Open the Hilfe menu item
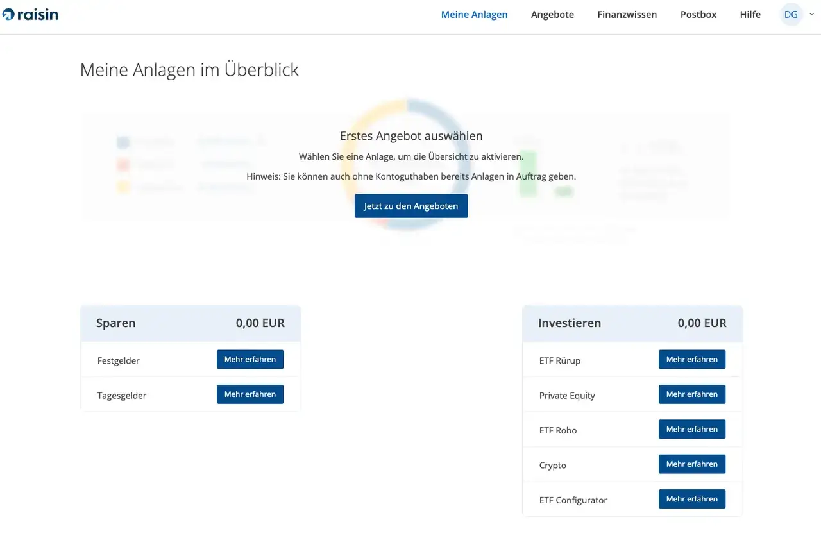Screen dimensions: 821x538 750,14
